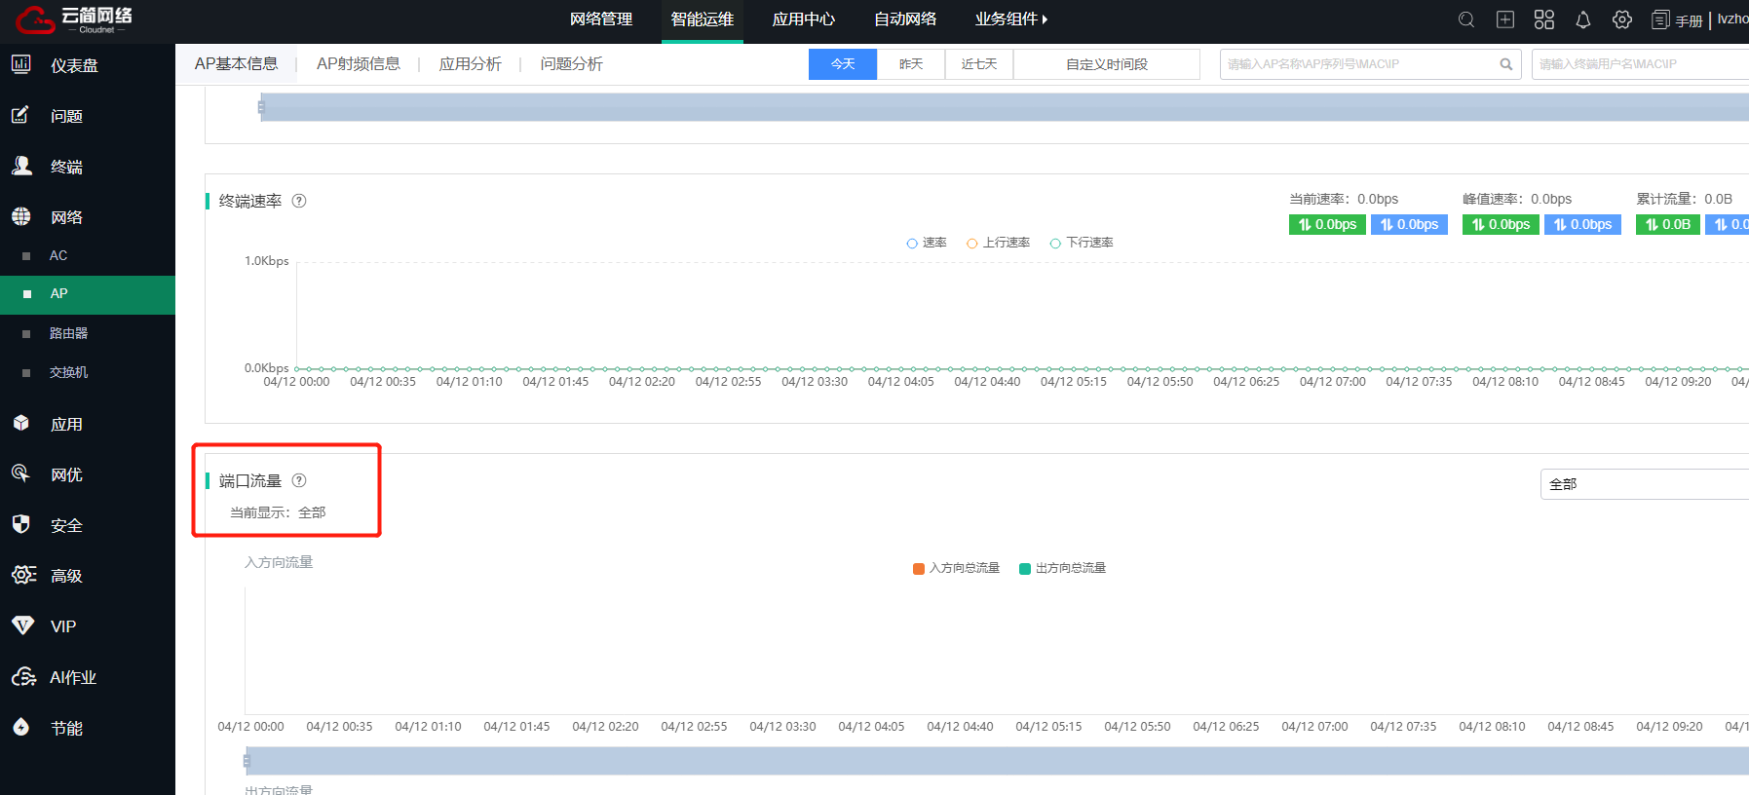Collapse the 网络 sidebar section
Image resolution: width=1749 pixels, height=795 pixels.
(66, 217)
